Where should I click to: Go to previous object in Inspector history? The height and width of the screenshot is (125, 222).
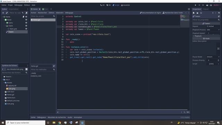213,13
